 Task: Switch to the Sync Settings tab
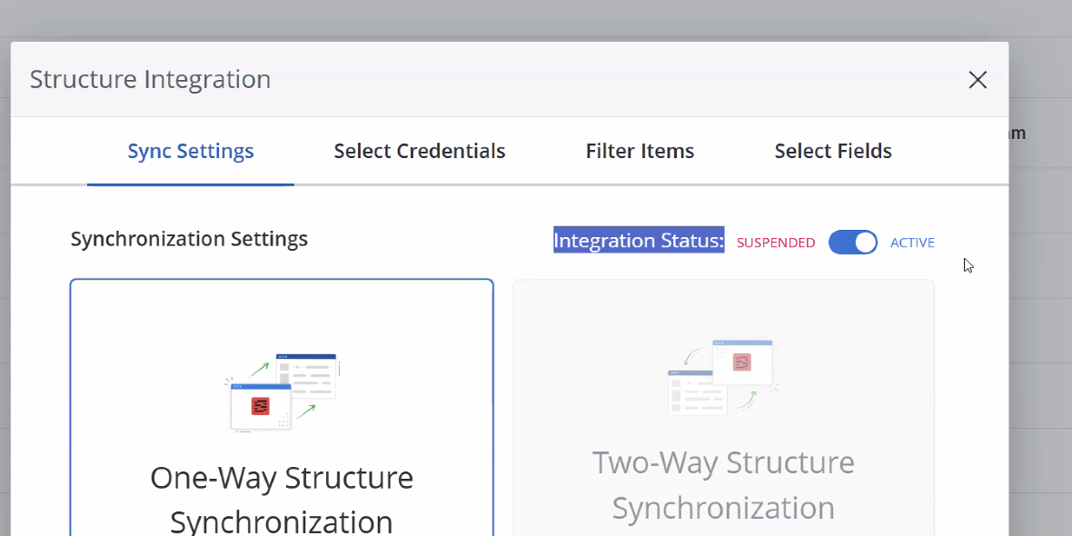tap(191, 151)
